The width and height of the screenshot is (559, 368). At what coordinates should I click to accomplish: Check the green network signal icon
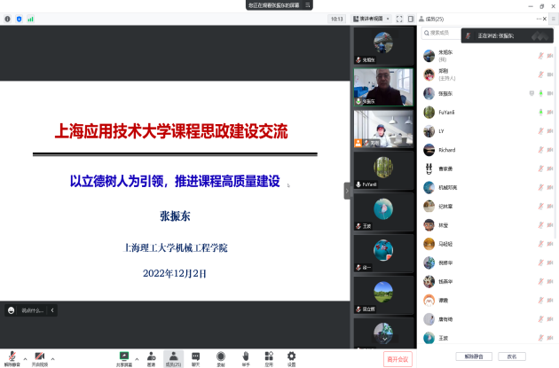click(x=31, y=19)
